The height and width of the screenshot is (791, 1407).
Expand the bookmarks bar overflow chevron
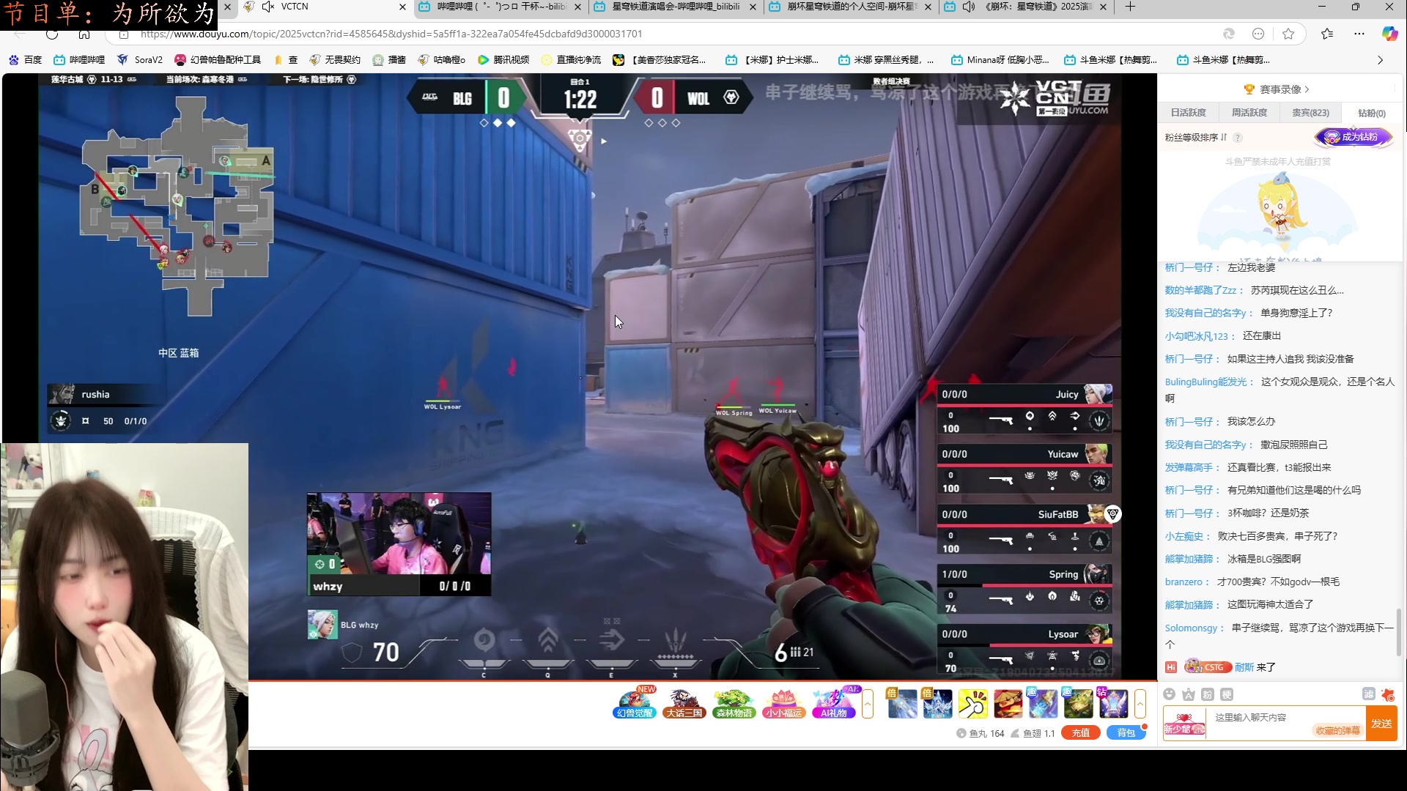point(1380,60)
